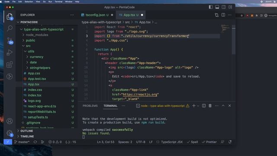Open the Terminal menu in menu bar
The width and height of the screenshot is (277, 156).
pyautogui.click(x=58, y=2)
